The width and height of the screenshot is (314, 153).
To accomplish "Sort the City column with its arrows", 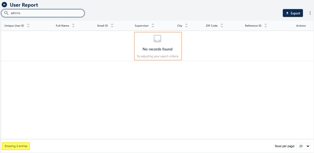I will 186,26.
